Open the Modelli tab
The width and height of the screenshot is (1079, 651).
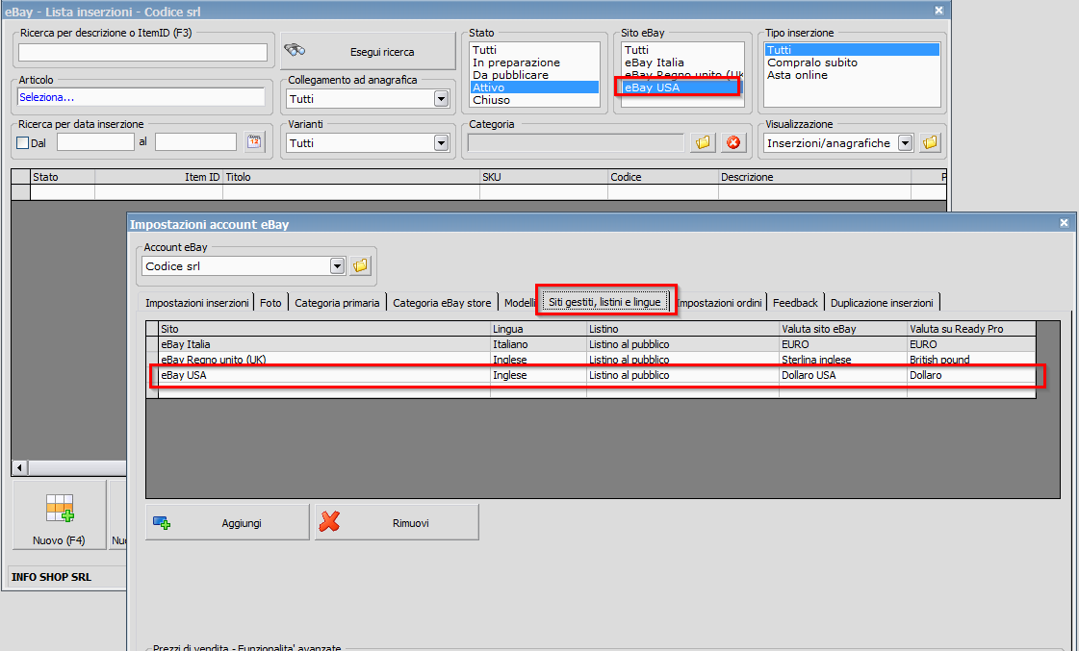520,303
